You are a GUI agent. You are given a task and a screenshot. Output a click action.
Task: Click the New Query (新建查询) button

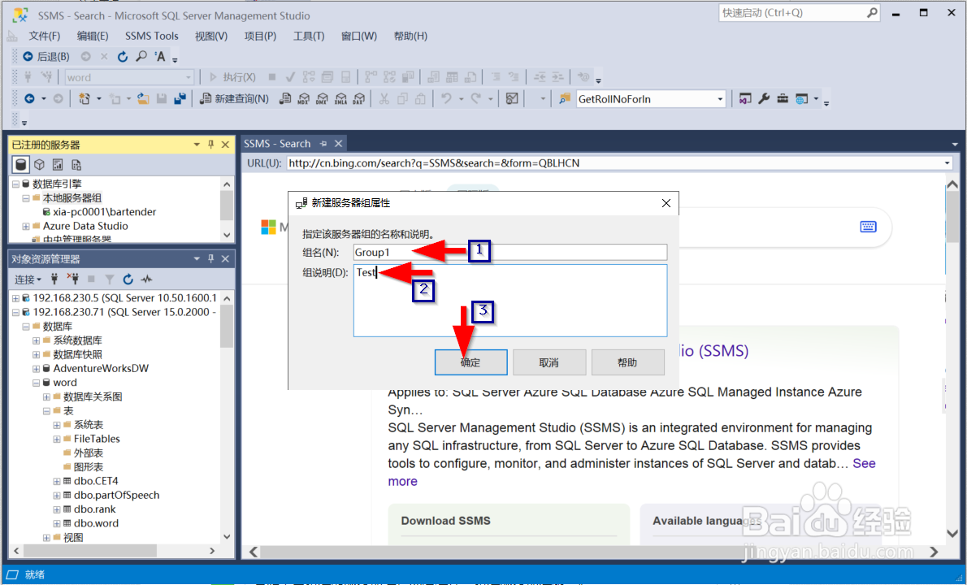tap(234, 98)
